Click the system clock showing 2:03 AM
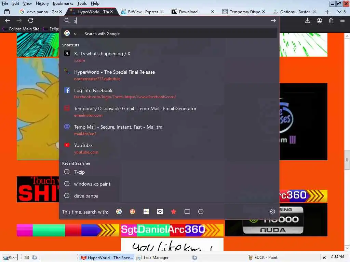Screen dimensions: 350x262 click(x=337, y=257)
